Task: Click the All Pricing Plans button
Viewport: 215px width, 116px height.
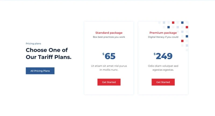Action: point(40,71)
